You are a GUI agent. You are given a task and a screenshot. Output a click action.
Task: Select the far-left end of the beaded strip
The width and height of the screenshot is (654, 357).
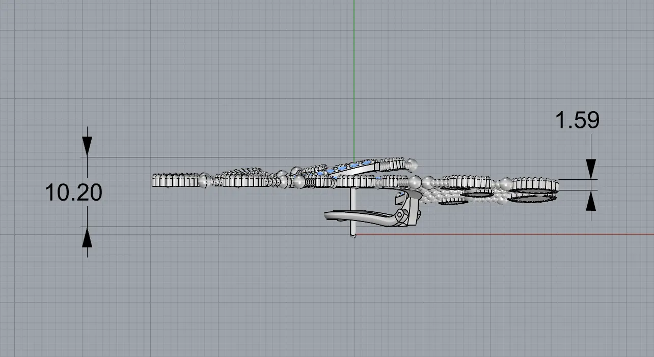pyautogui.click(x=155, y=180)
